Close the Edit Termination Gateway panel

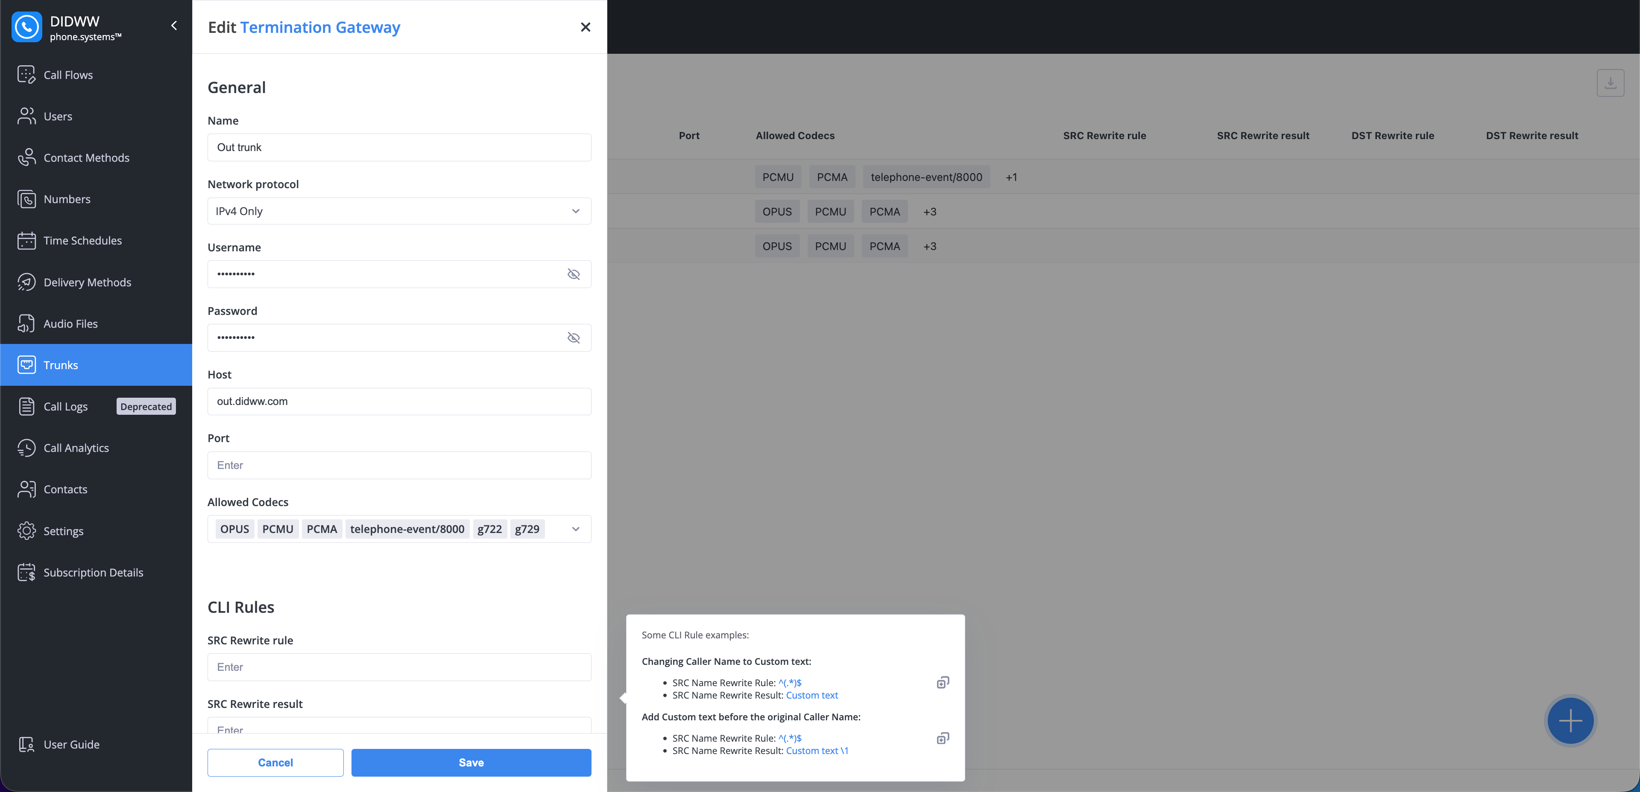click(585, 27)
